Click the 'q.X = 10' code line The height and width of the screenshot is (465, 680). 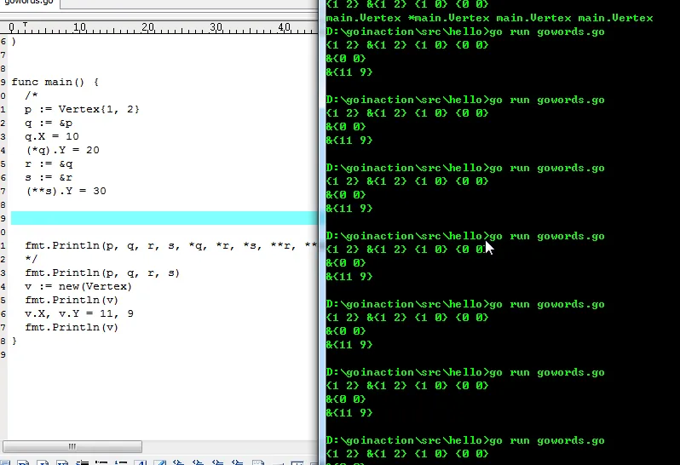52,136
